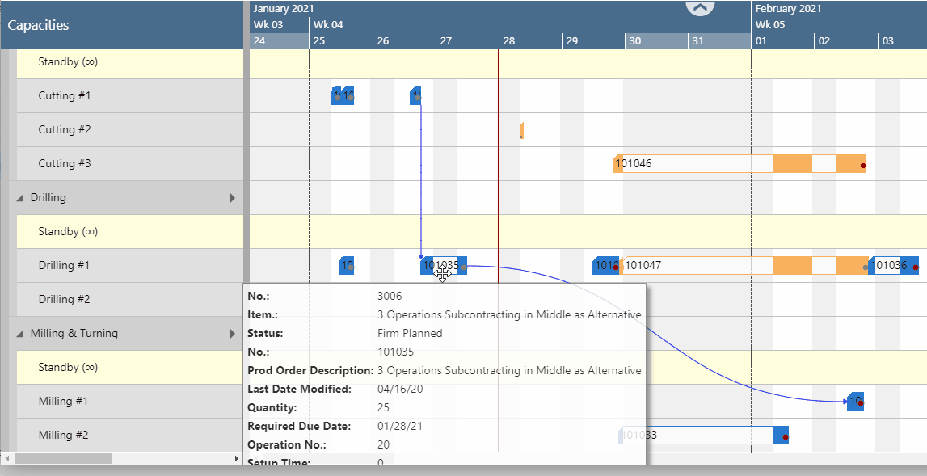927x476 pixels.
Task: Select operation bar 101046 on Cutting #3
Action: pos(695,164)
